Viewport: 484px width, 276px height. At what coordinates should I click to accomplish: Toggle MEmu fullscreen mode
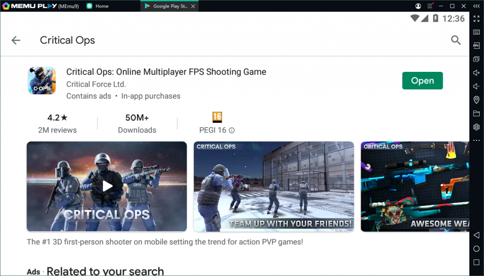click(476, 18)
